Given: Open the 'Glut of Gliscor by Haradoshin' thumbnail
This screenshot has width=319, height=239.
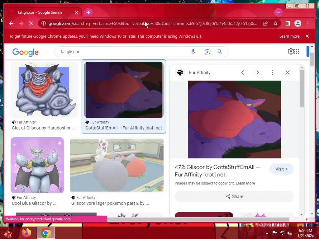Looking at the screenshot, I should 44,89.
